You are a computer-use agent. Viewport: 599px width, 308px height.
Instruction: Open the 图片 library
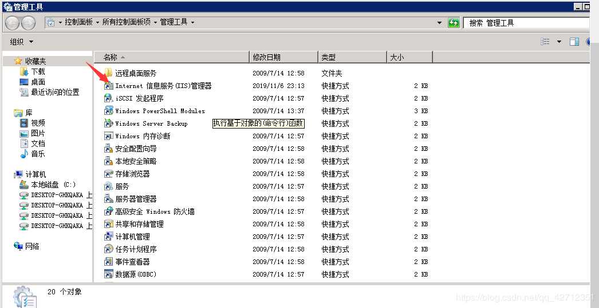[38, 133]
